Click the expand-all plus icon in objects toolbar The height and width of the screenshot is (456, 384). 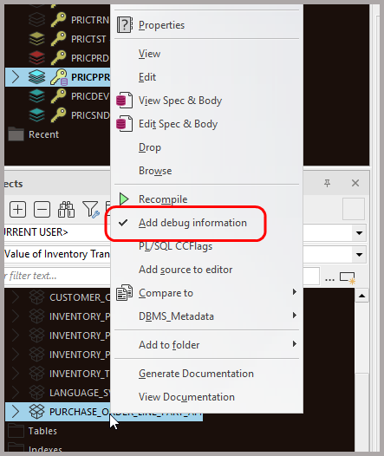point(17,210)
